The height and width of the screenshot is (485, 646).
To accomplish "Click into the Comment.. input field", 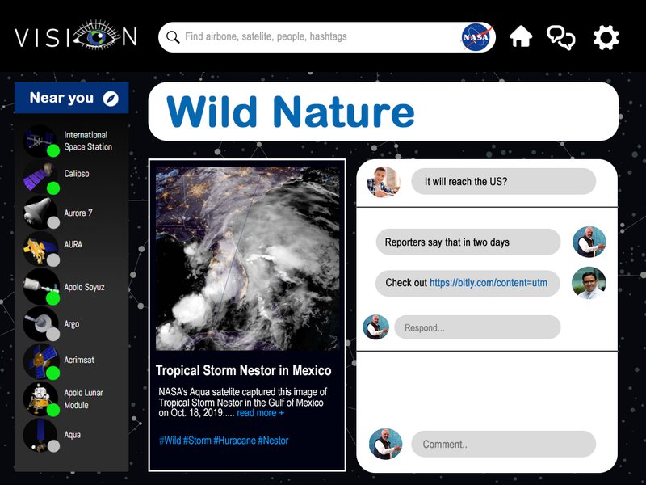I will (502, 444).
